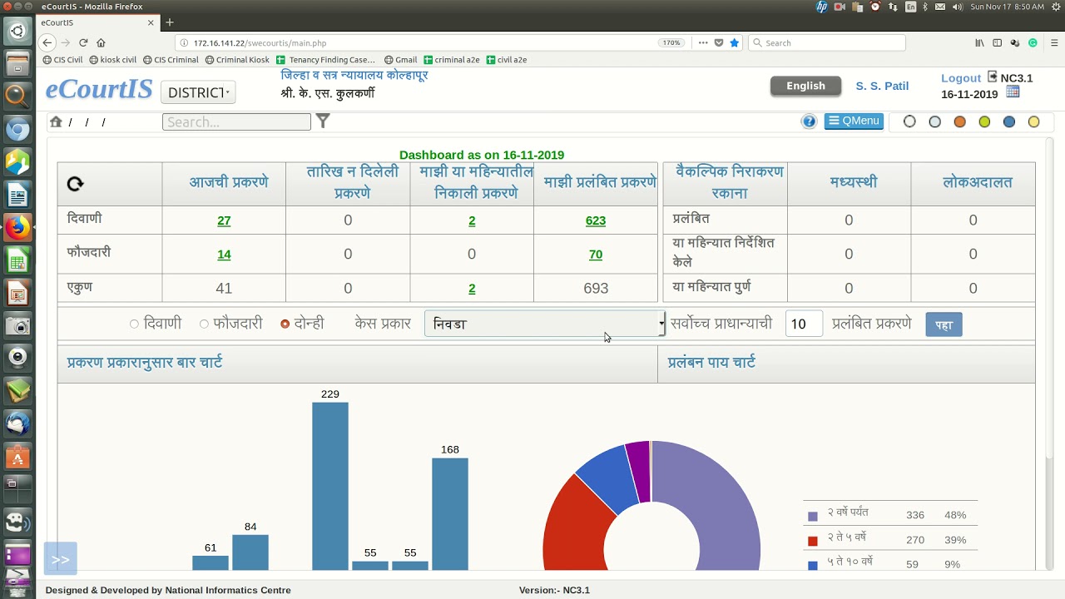Viewport: 1065px width, 599px height.
Task: Click the Firefox Search box
Action: (x=827, y=42)
